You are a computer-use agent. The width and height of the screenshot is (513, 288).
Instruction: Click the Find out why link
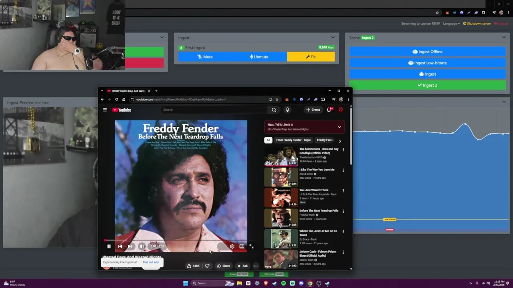(151, 262)
